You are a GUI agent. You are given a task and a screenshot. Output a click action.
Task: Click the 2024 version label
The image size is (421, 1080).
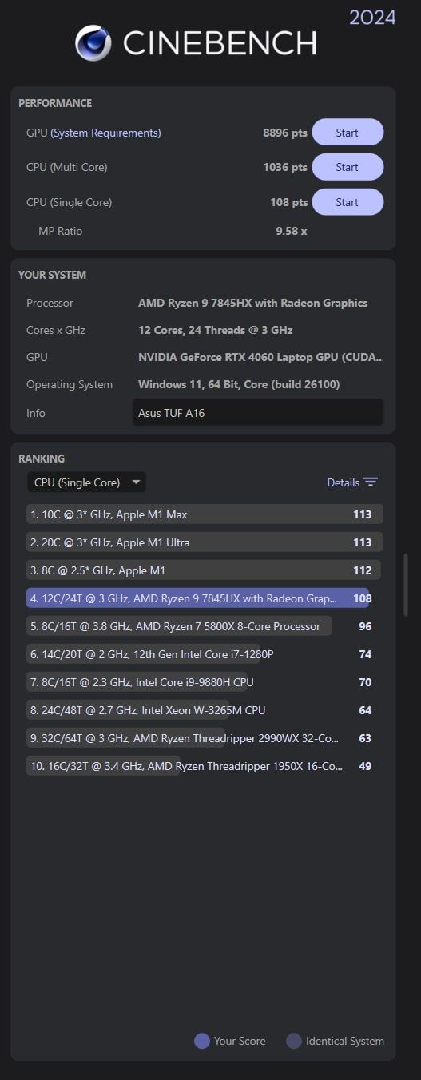pyautogui.click(x=372, y=17)
